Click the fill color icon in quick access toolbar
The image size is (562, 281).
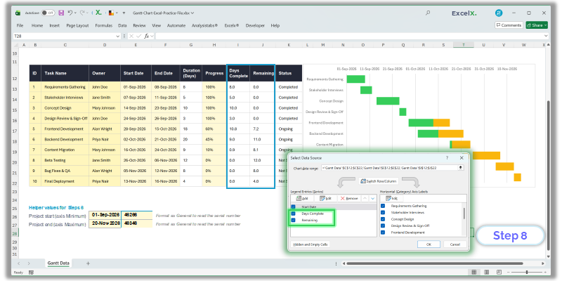(x=111, y=13)
